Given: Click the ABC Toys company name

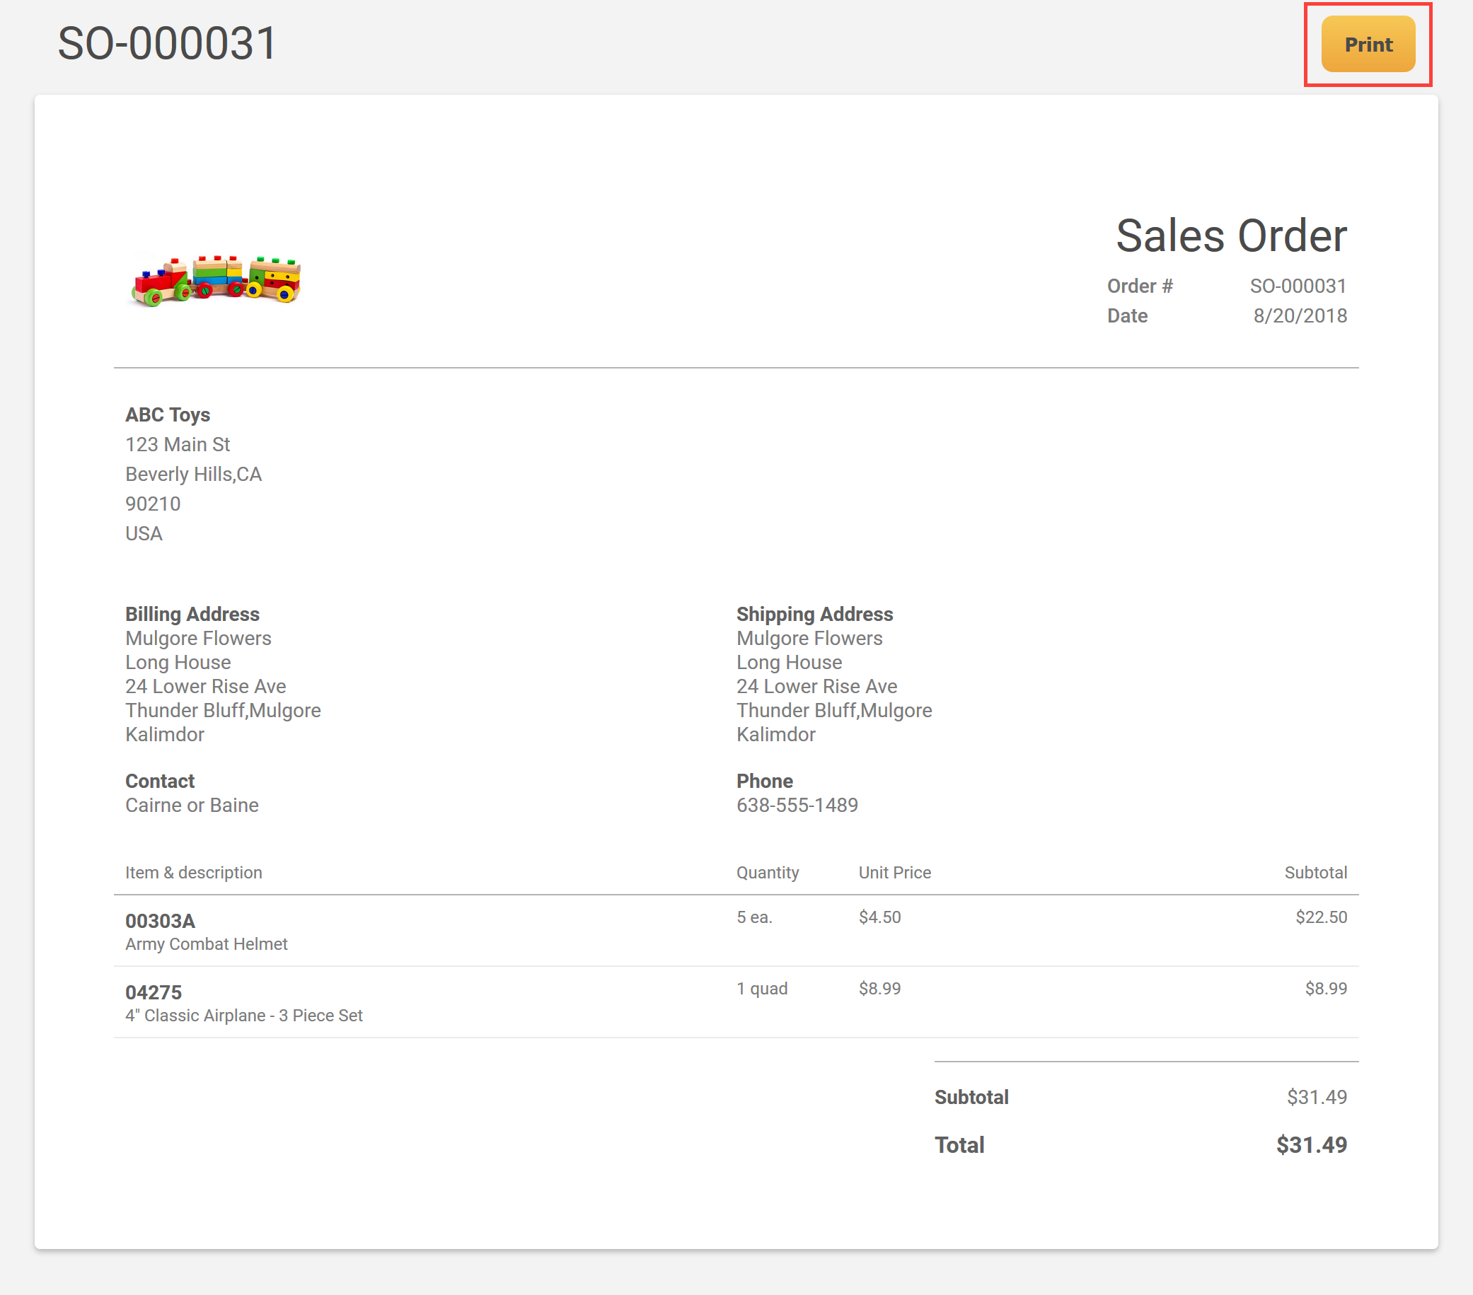Looking at the screenshot, I should point(168,415).
